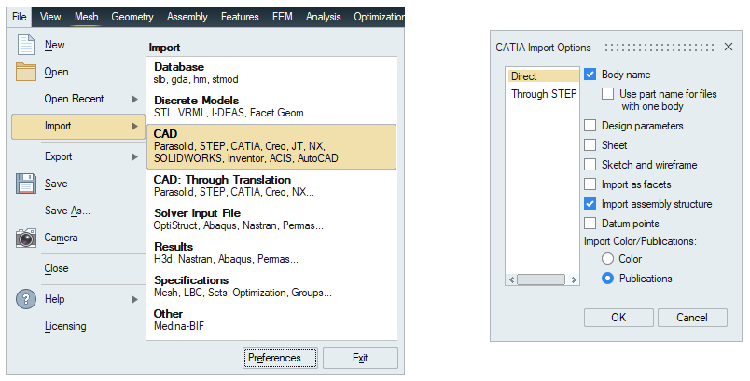Click the Help question mark icon
750x381 pixels.
click(26, 299)
